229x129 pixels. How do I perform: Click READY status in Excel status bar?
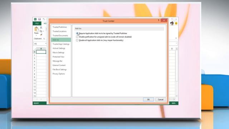[x=36, y=103]
